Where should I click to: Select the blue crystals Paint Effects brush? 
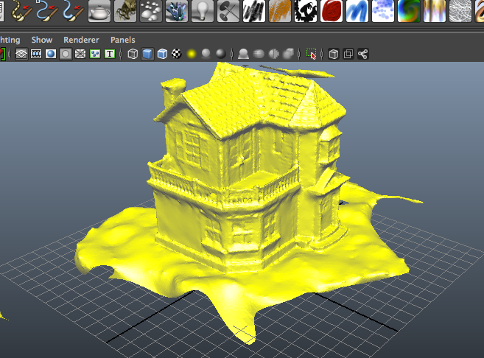(x=177, y=11)
